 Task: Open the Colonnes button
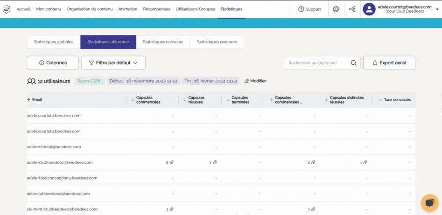(53, 63)
